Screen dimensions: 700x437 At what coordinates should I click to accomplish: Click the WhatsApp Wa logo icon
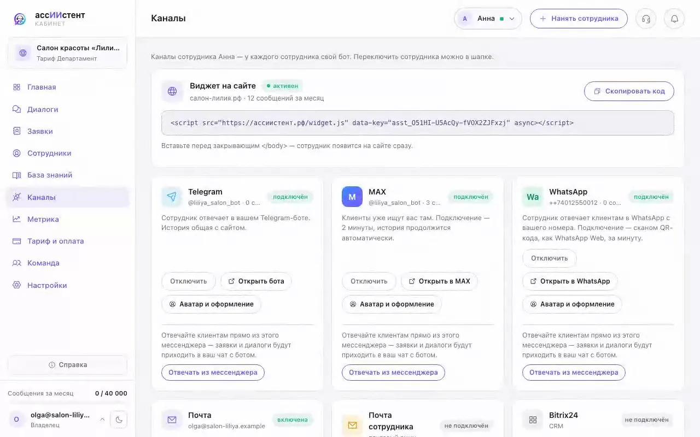coord(533,197)
